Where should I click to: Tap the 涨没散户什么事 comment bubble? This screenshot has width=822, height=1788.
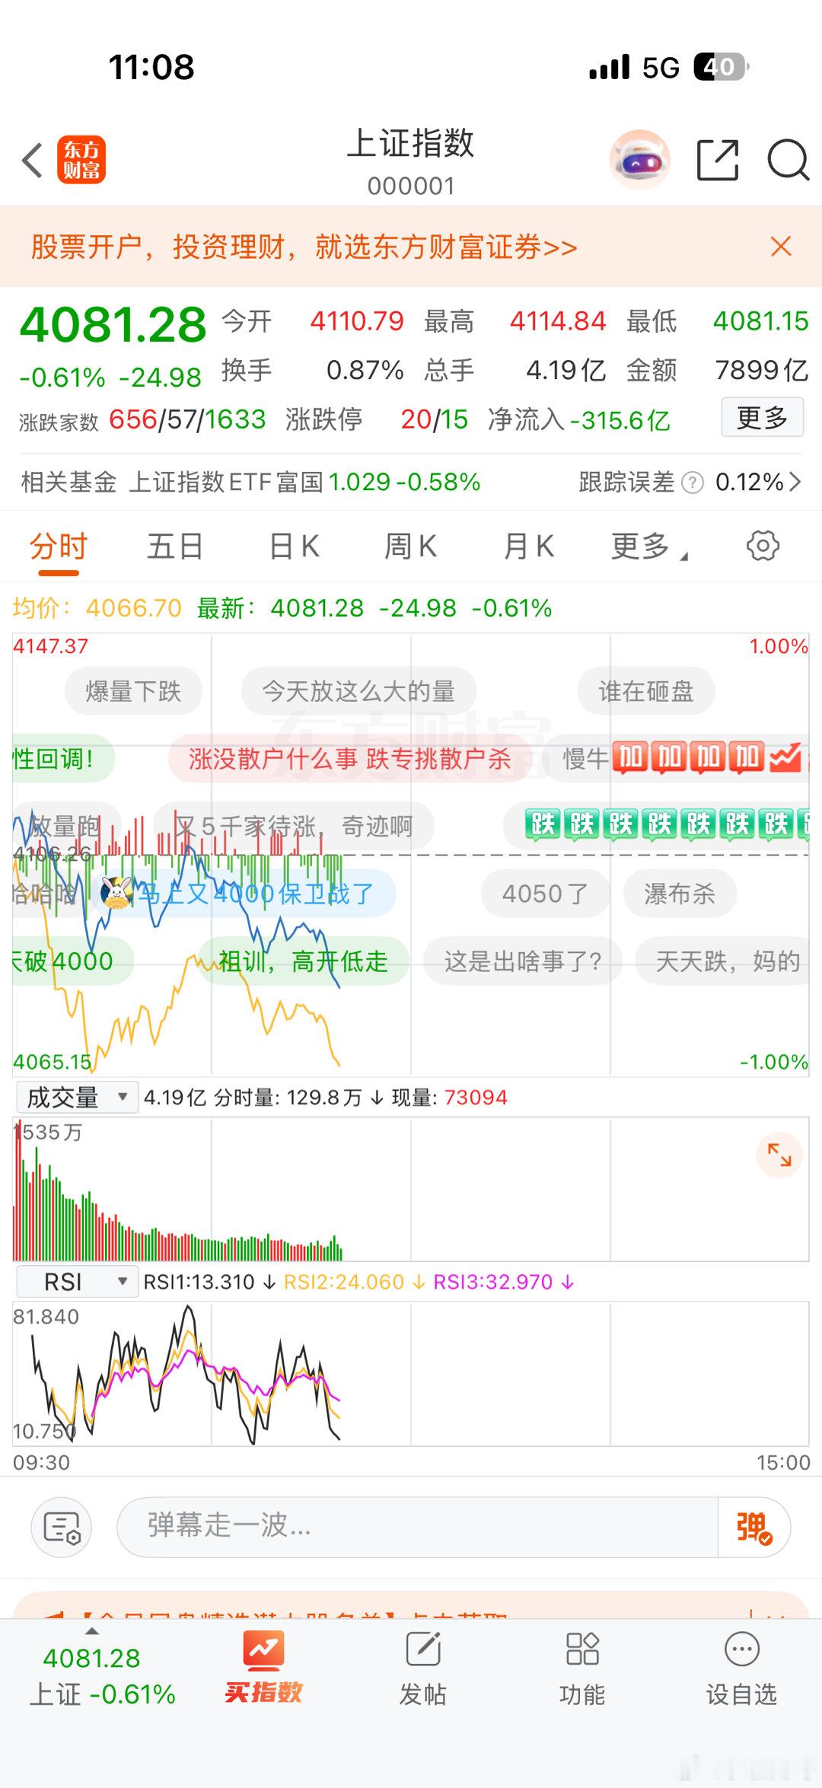tap(350, 759)
